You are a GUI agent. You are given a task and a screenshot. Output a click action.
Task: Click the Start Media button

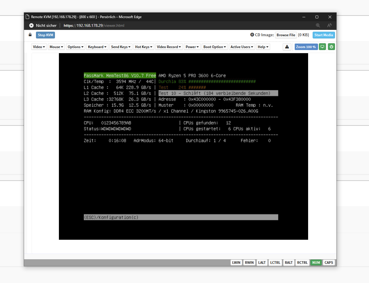(324, 35)
